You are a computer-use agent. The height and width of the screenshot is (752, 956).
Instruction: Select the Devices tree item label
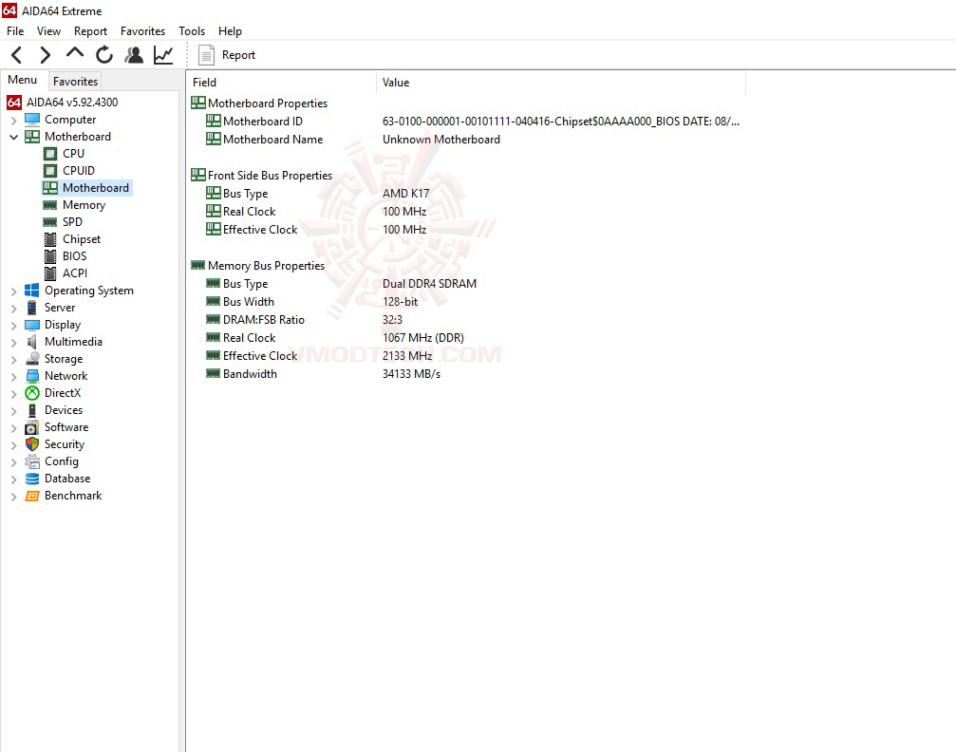pyautogui.click(x=64, y=410)
